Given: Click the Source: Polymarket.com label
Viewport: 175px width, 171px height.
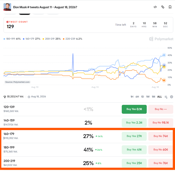Looking at the screenshot, I should pyautogui.click(x=17, y=82).
